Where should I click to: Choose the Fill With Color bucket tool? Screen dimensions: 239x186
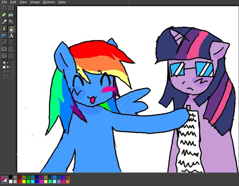point(11,15)
